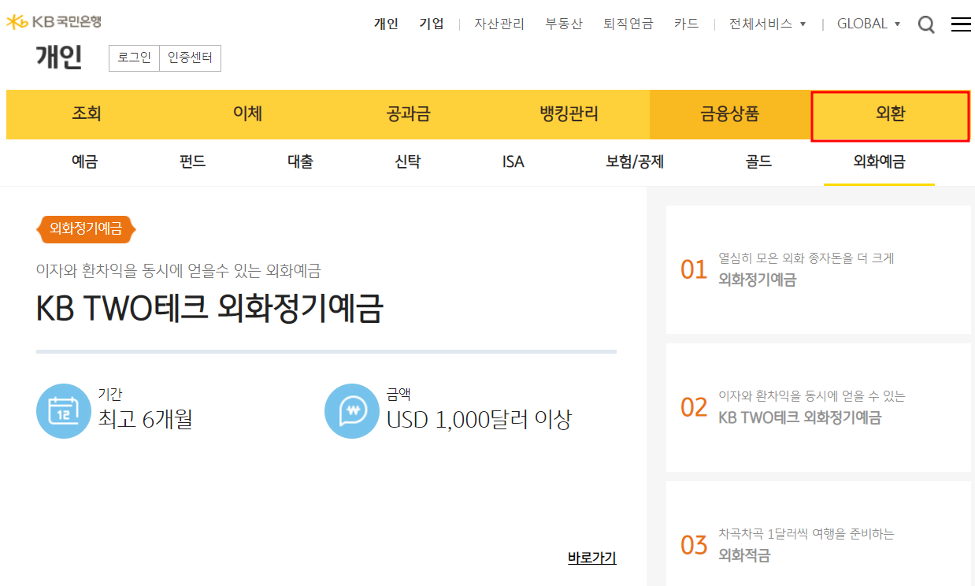The height and width of the screenshot is (586, 975).
Task: Switch to the 펀드 sub-tab
Action: coord(192,162)
